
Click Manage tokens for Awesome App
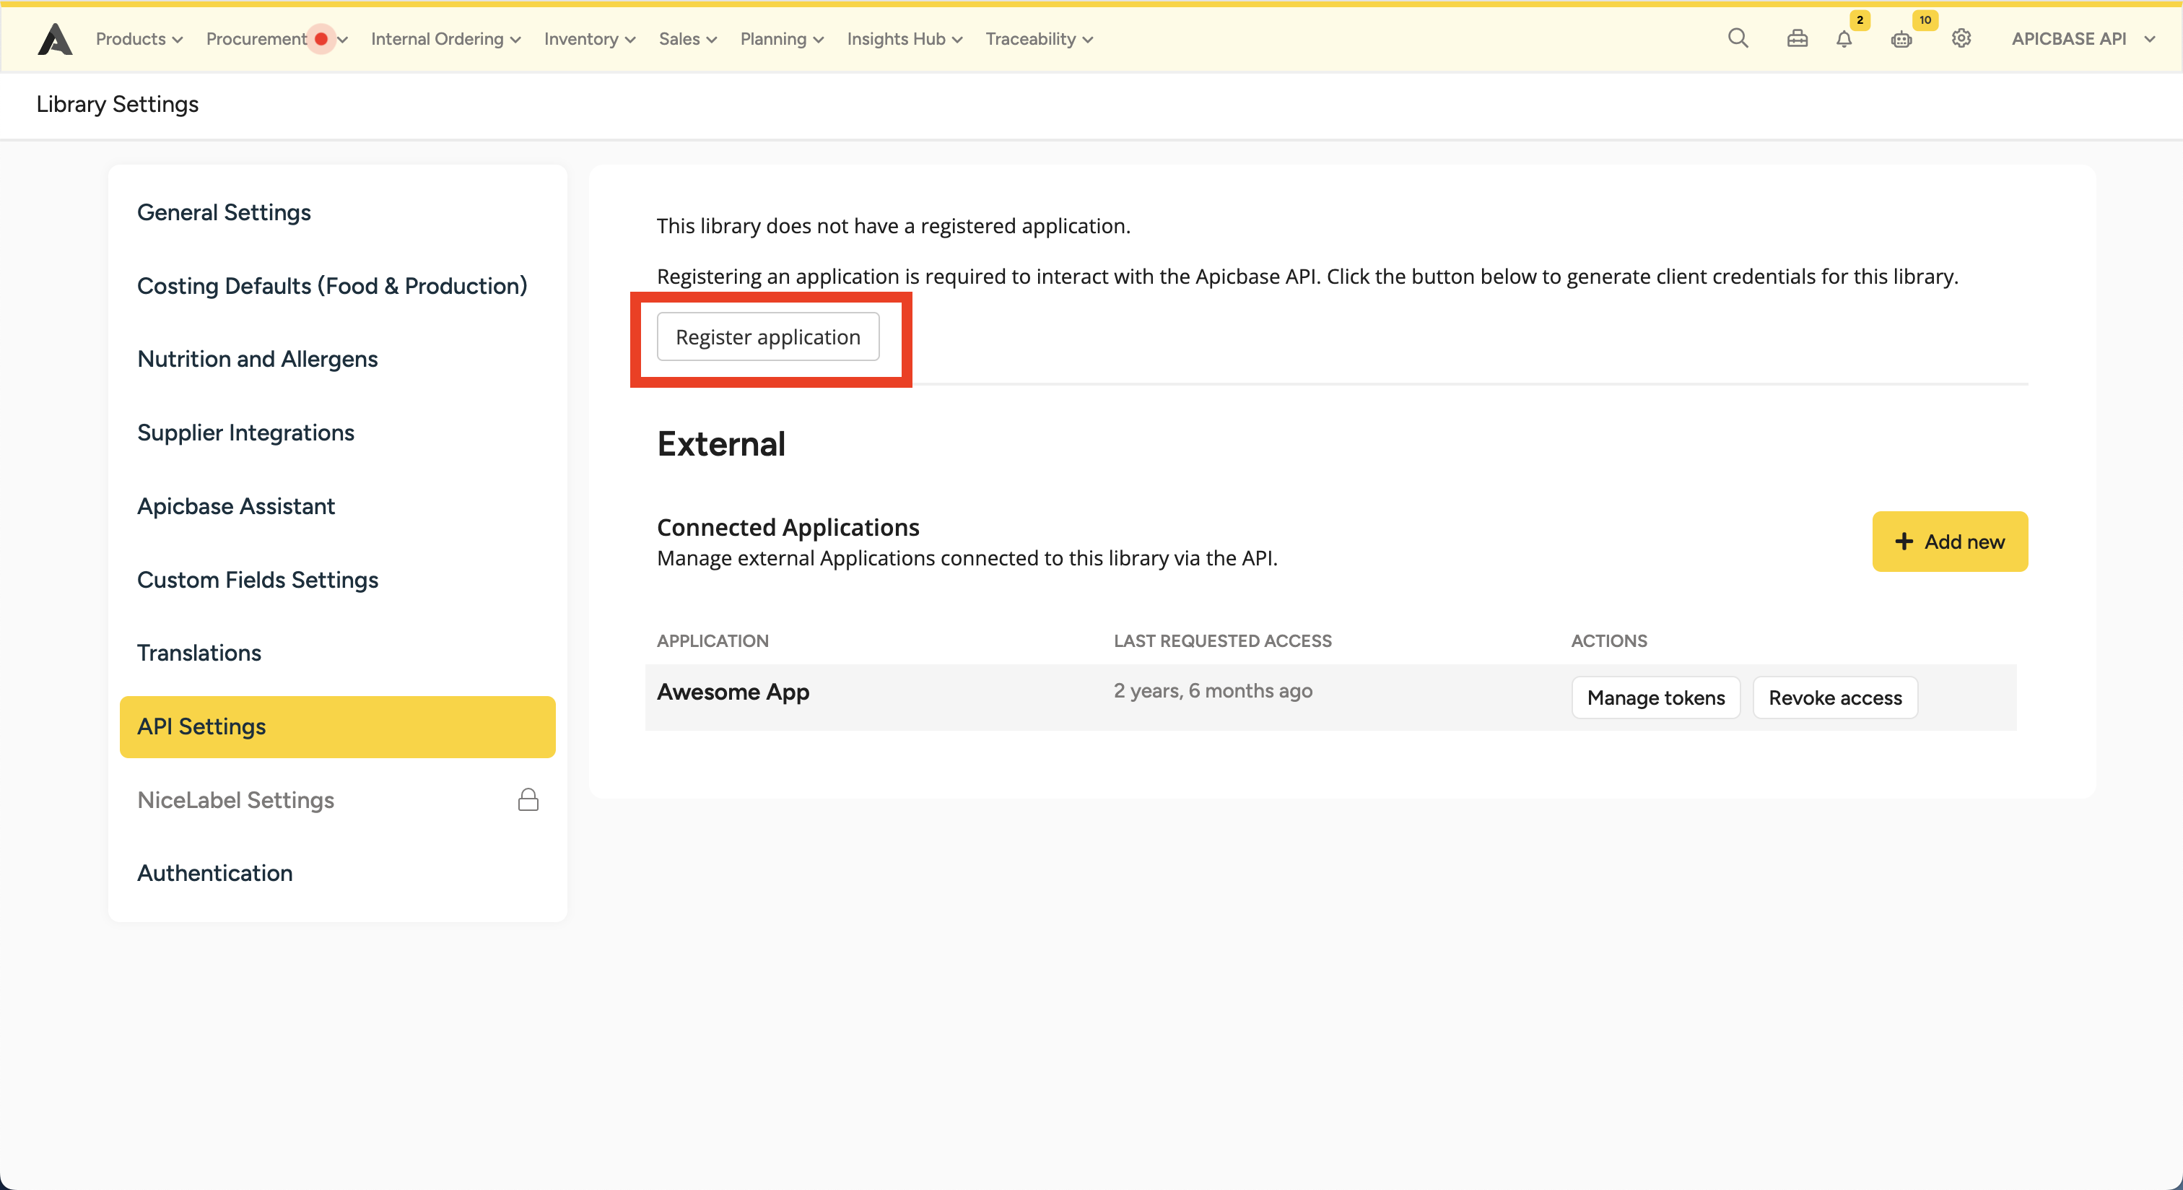click(x=1655, y=698)
